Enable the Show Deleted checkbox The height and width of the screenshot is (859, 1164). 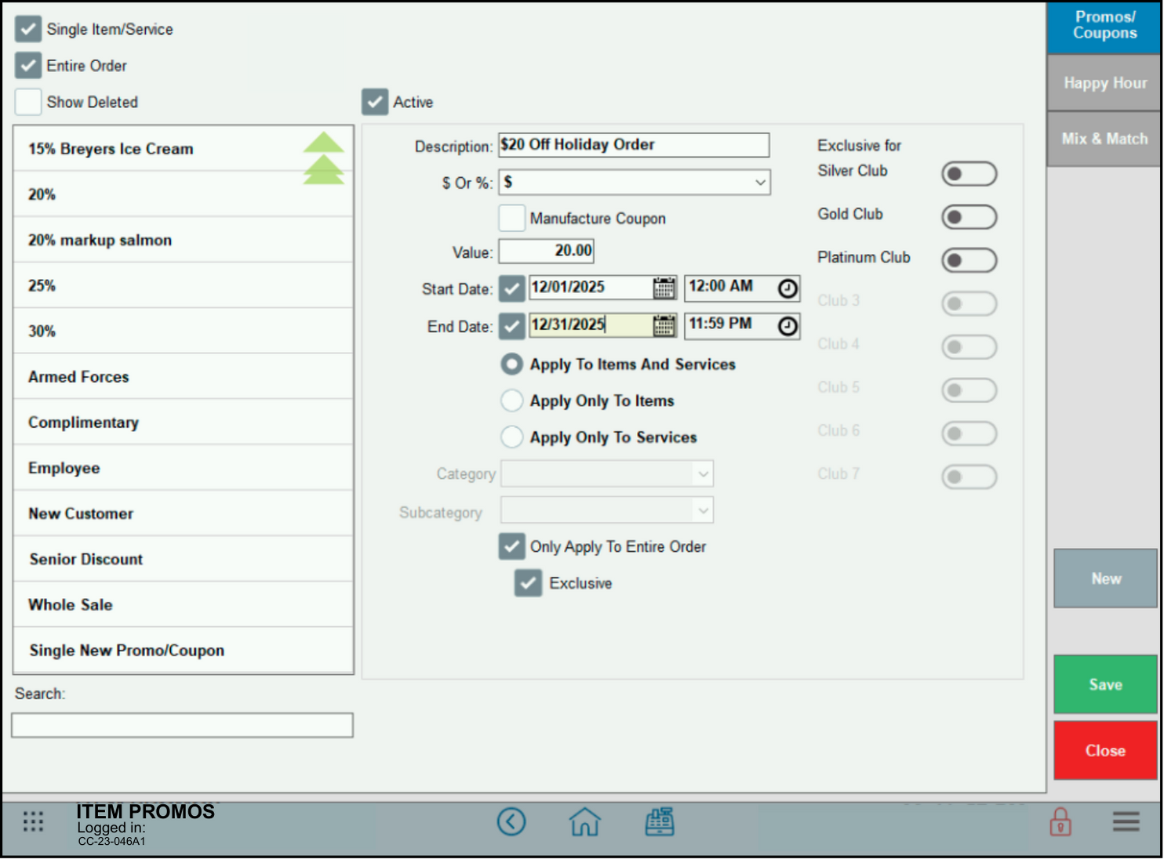pyautogui.click(x=28, y=102)
